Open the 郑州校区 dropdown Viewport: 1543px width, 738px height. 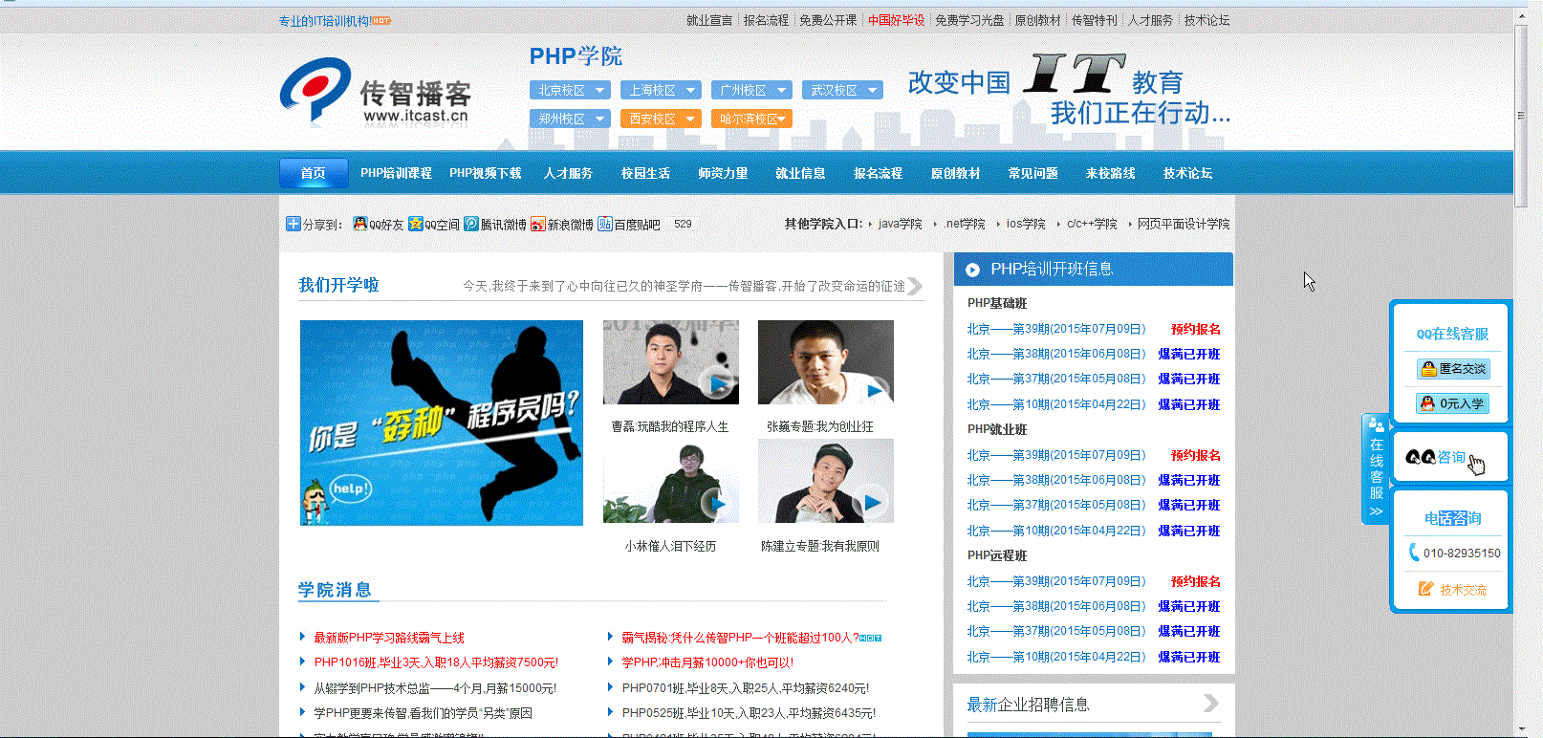click(x=570, y=119)
